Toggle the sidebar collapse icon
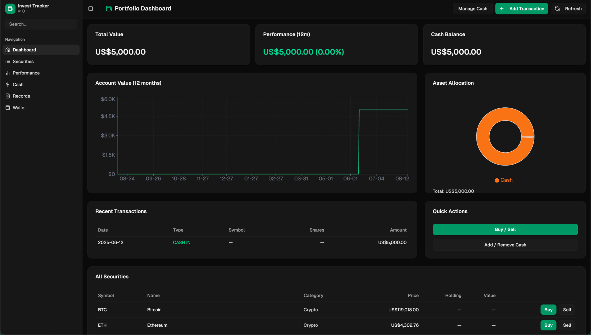 pos(90,9)
